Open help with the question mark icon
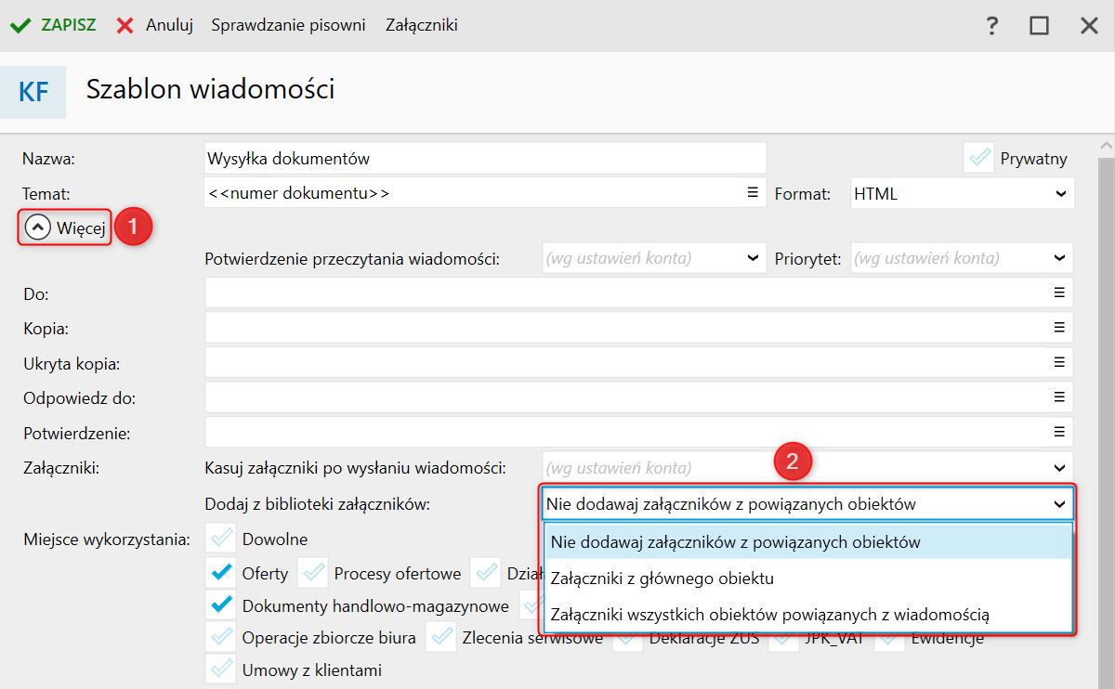The image size is (1115, 689). coord(992,26)
